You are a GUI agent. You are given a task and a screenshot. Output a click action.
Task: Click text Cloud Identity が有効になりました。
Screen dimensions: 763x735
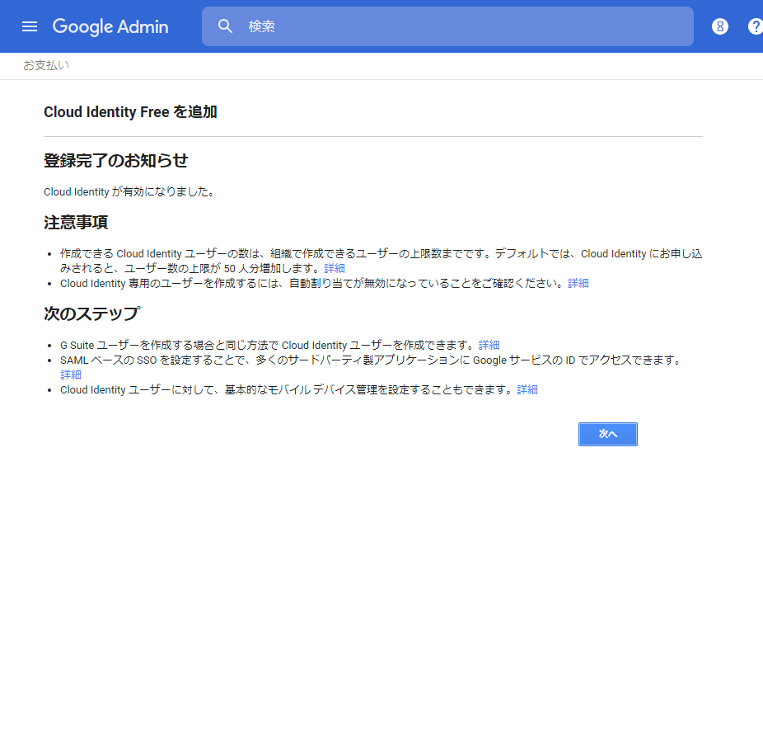pyautogui.click(x=130, y=192)
